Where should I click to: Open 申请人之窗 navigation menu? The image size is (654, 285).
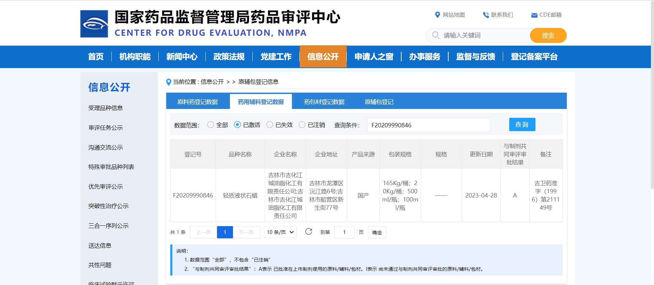coord(374,57)
